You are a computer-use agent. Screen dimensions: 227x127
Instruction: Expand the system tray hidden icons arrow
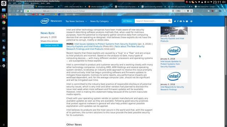[x=211, y=2]
